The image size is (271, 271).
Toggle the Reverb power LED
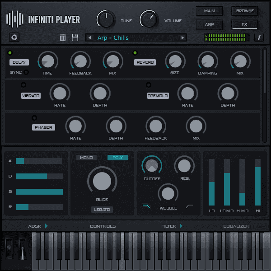pyautogui.click(x=135, y=53)
